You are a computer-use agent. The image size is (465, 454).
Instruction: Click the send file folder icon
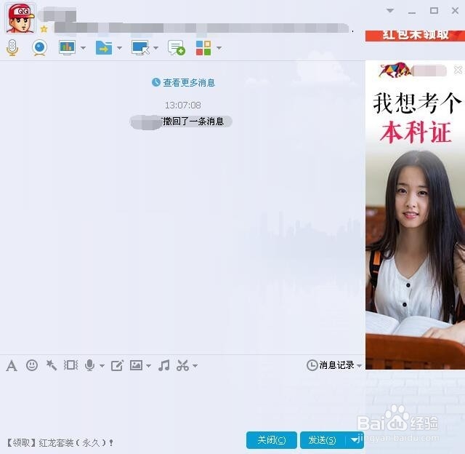click(103, 48)
